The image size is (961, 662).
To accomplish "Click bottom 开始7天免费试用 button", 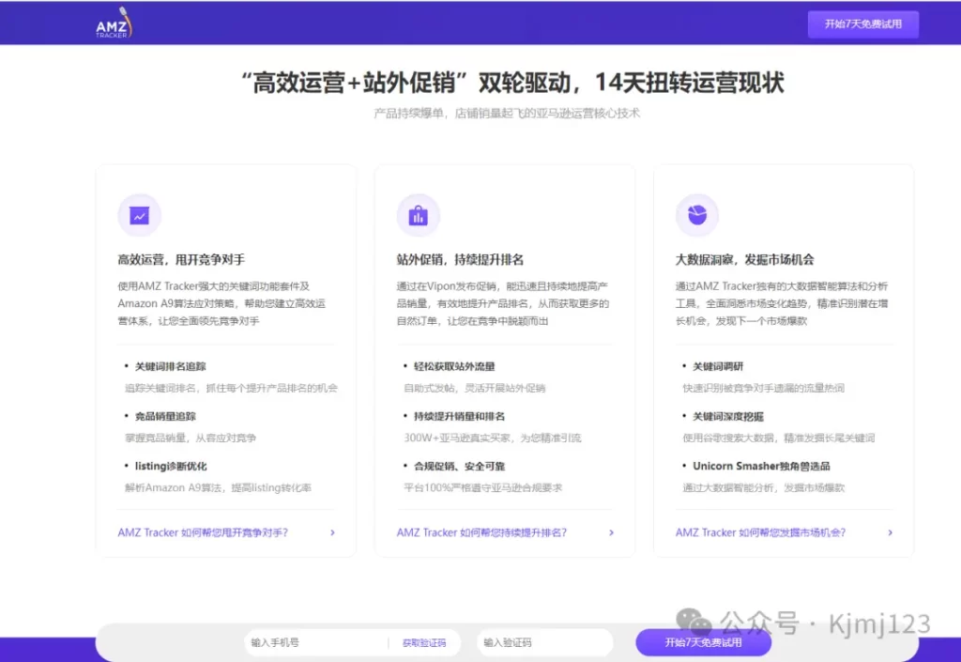I will point(703,642).
